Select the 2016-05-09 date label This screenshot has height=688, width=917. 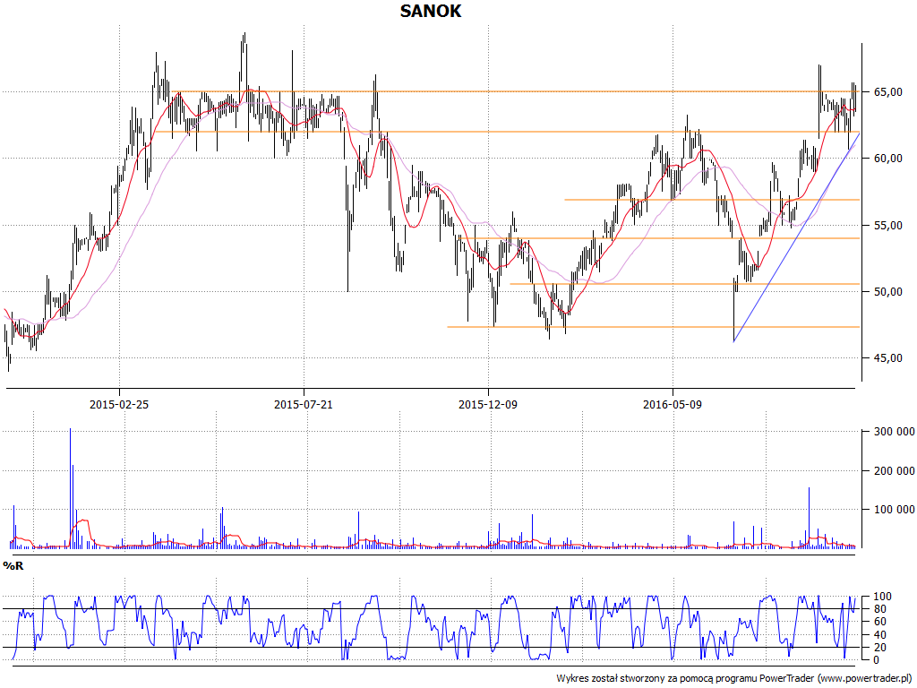672,404
